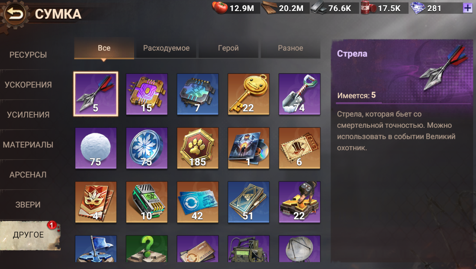This screenshot has width=476, height=269.
Task: Open the Разное tab
Action: click(x=290, y=48)
